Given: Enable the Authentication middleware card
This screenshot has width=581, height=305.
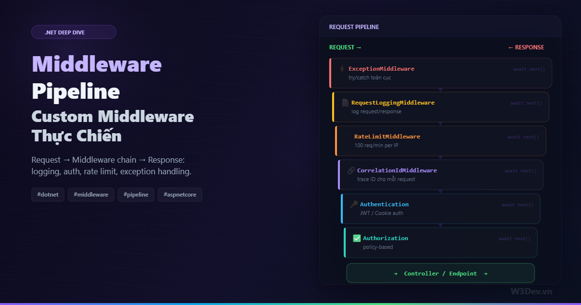Looking at the screenshot, I should click(441, 209).
